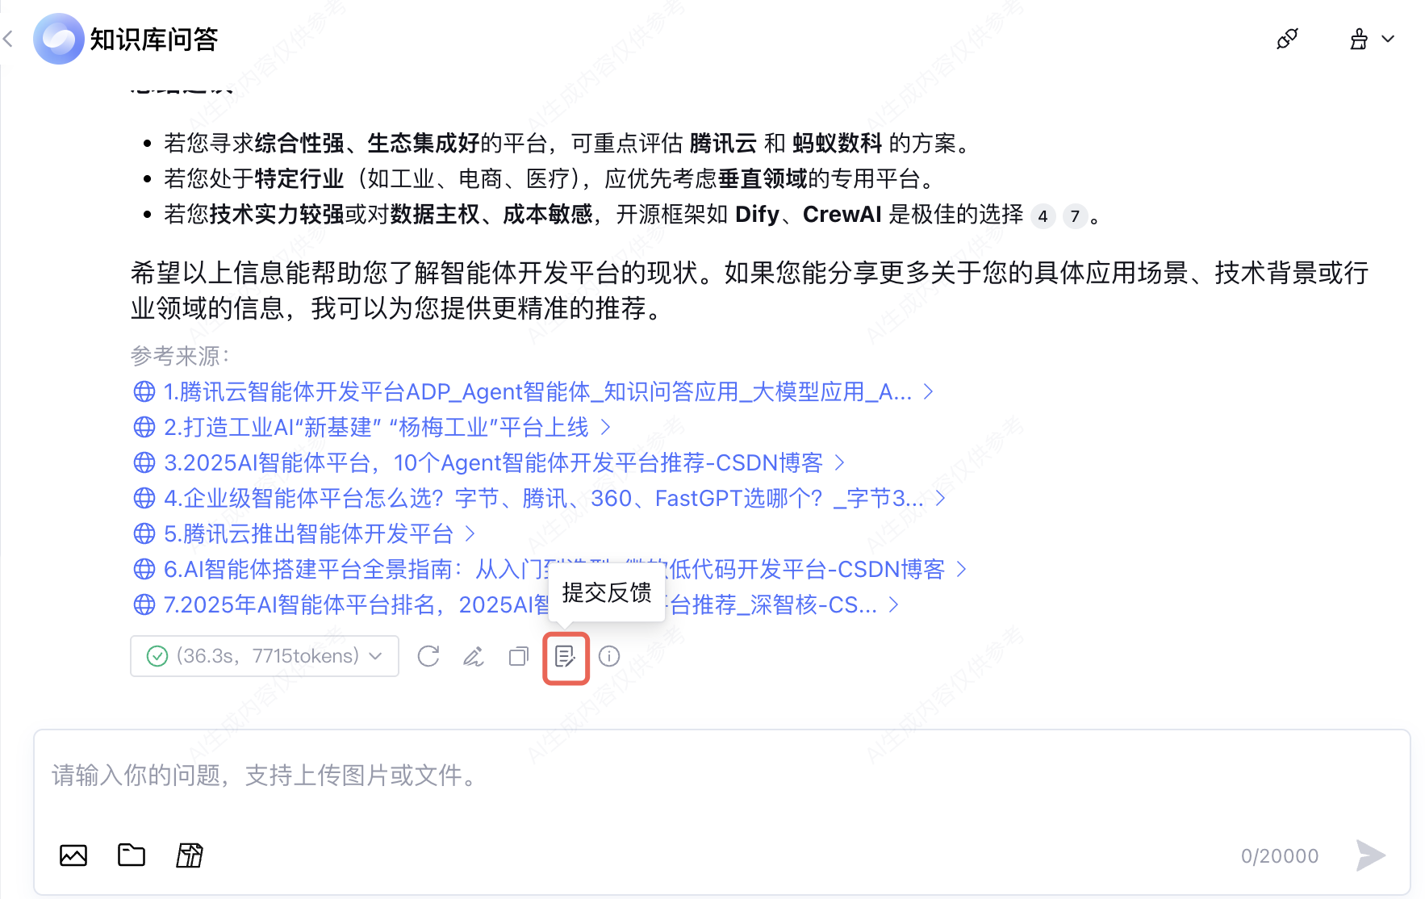Expand the 36.3s 7715tokens dropdown

tap(265, 656)
